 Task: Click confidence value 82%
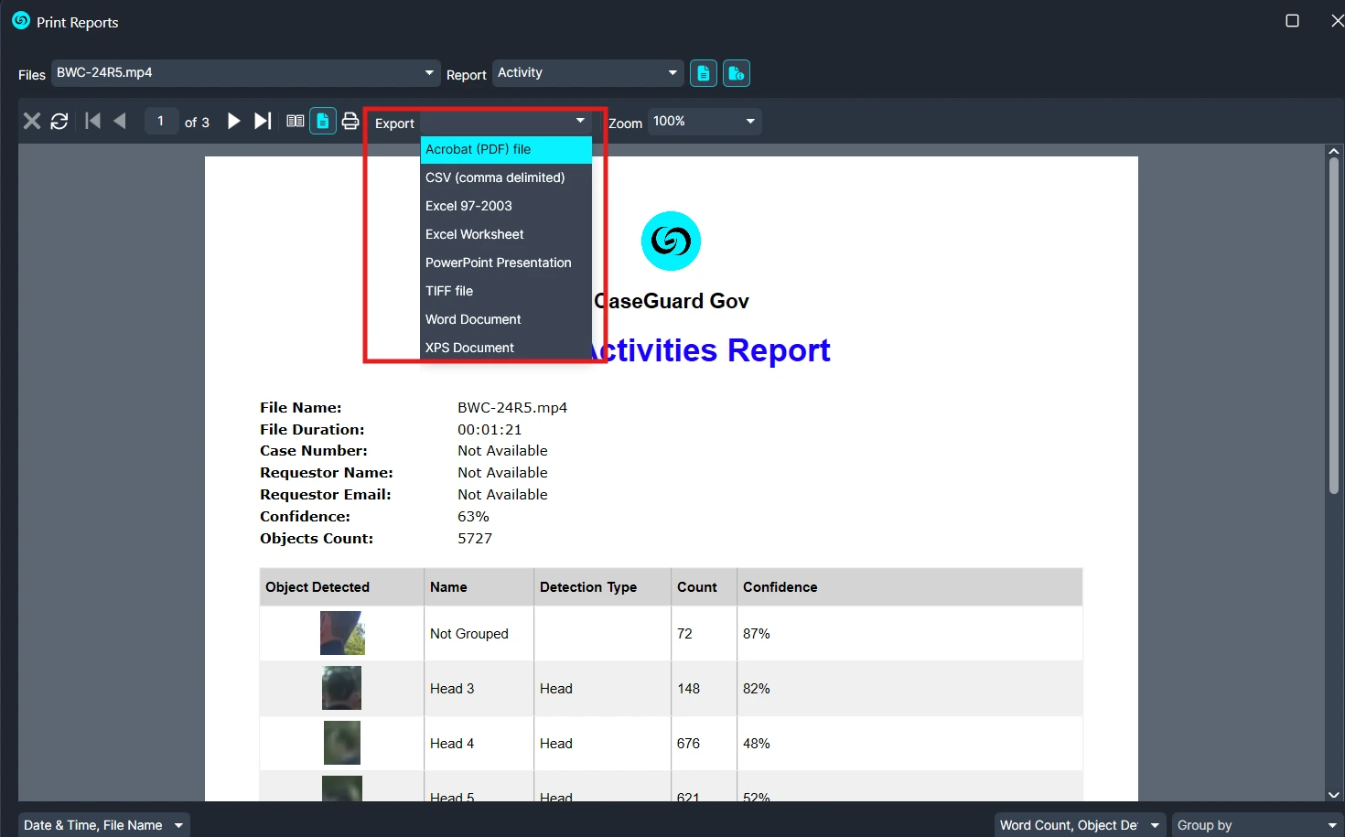point(757,689)
